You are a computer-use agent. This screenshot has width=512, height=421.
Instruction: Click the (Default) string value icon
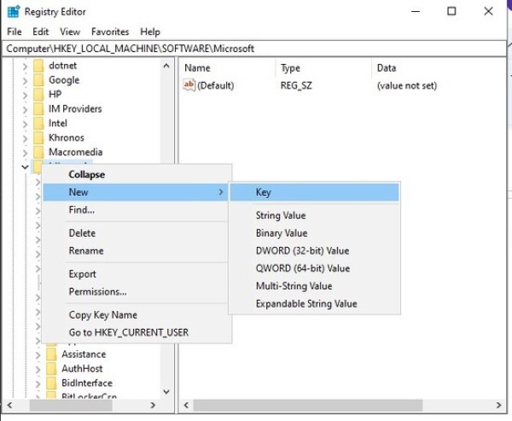[189, 85]
